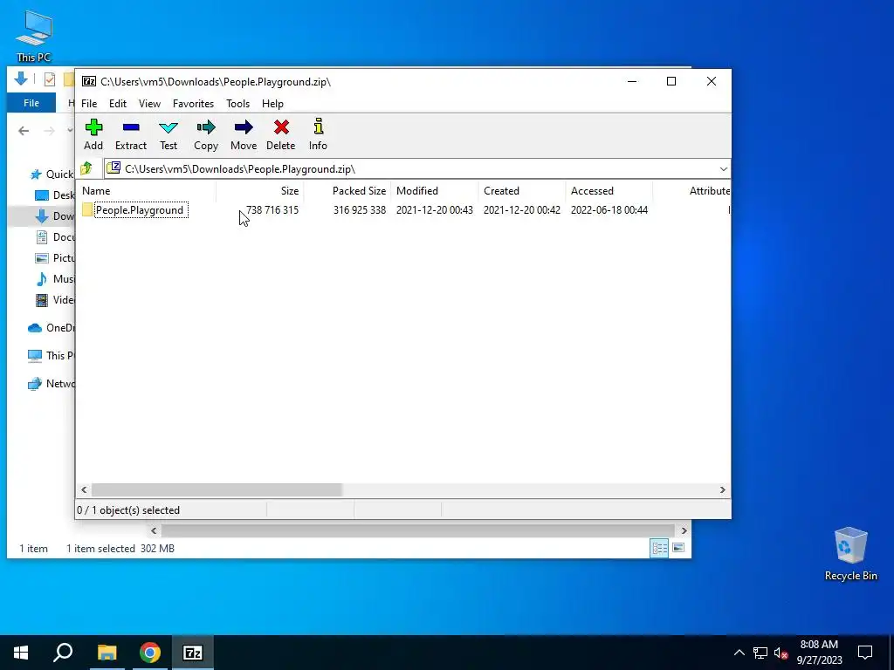The height and width of the screenshot is (670, 894).
Task: Sort by the Accessed column header
Action: pos(609,191)
